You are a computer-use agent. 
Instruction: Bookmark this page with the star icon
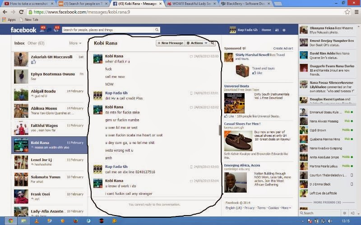pos(347,12)
